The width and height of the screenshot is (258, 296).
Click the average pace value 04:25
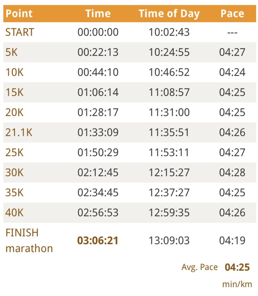pos(237,267)
